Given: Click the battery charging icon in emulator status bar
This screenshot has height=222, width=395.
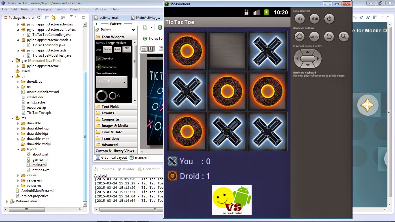Looking at the screenshot, I should point(266,13).
